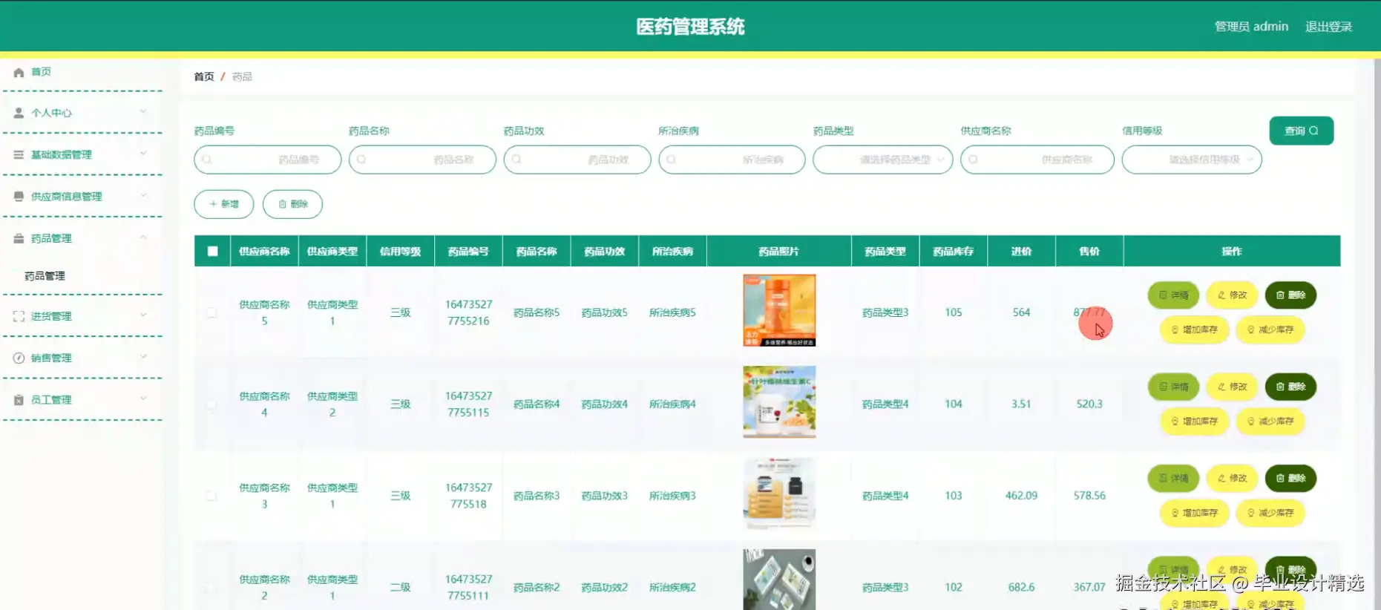
Task: Expand the 个人中心 menu chevron
Action: [143, 112]
